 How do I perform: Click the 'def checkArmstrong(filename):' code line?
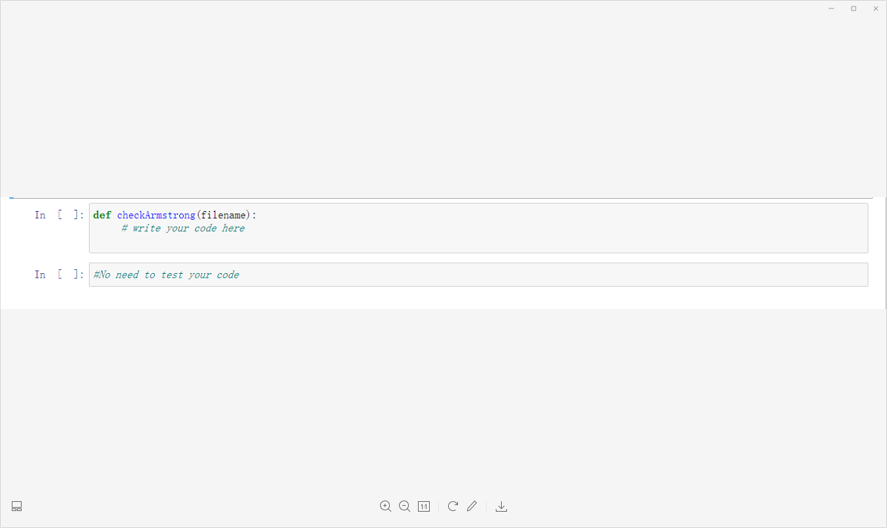(x=175, y=215)
